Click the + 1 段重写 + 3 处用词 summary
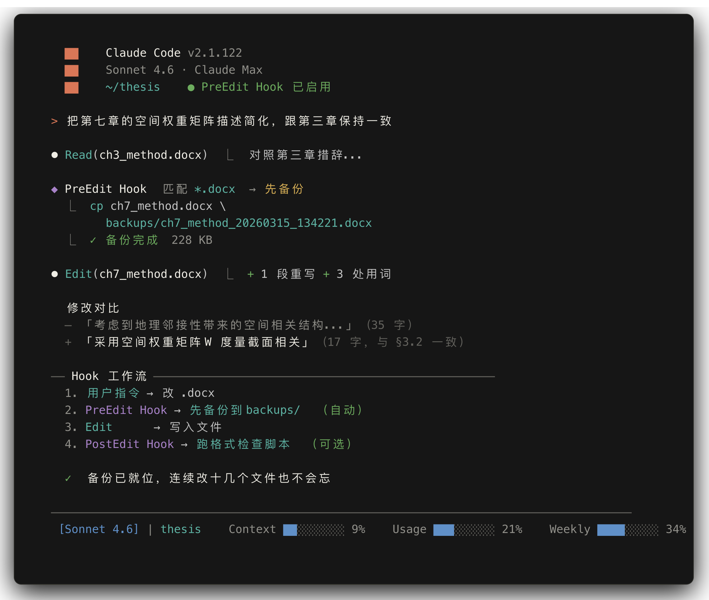This screenshot has width=709, height=600. tap(319, 274)
